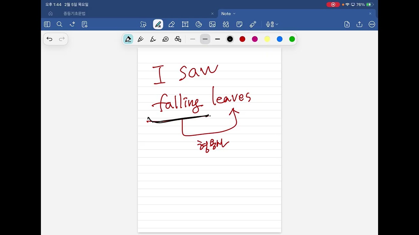Switch to the 중등기초문법 tab
Image resolution: width=419 pixels, height=235 pixels.
(74, 14)
